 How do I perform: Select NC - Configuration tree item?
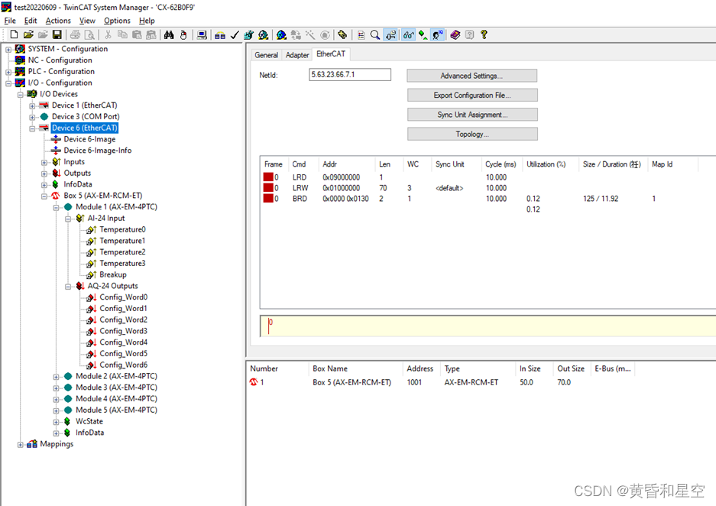tap(60, 60)
